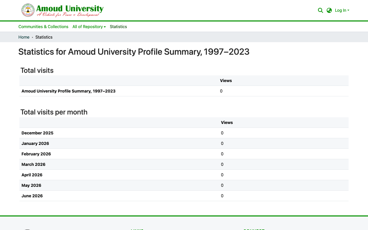Image resolution: width=368 pixels, height=230 pixels.
Task: Click the views value for December 2025
Action: (x=222, y=133)
